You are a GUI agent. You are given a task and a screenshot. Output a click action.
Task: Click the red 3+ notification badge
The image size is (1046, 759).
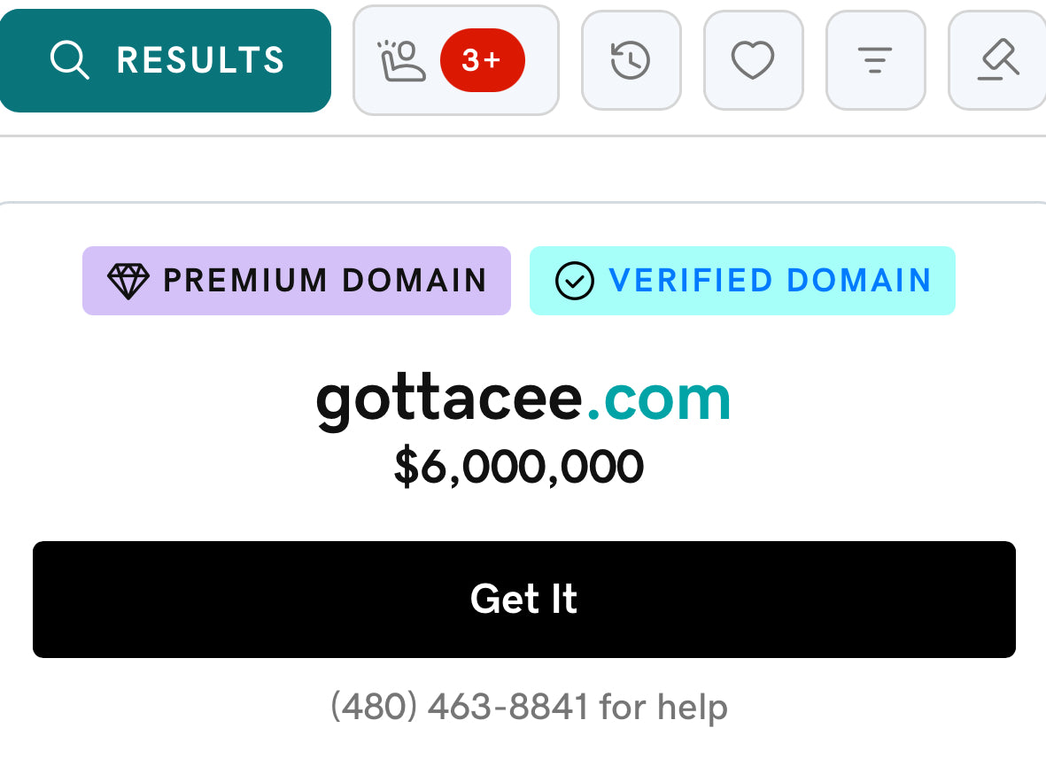tap(483, 60)
